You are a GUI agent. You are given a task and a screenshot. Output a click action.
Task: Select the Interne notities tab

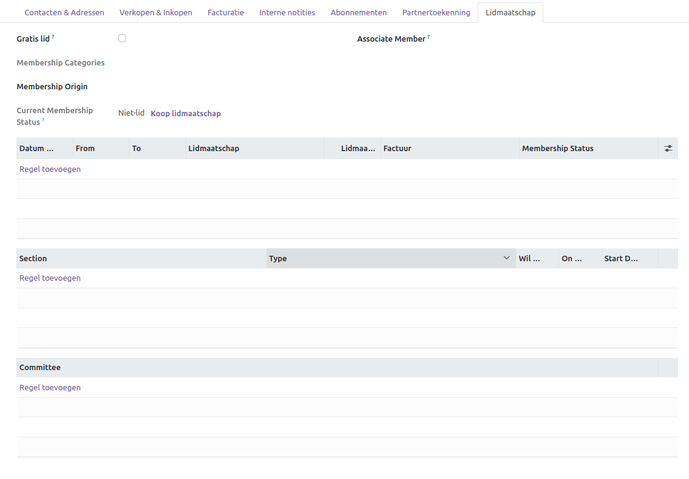[287, 12]
